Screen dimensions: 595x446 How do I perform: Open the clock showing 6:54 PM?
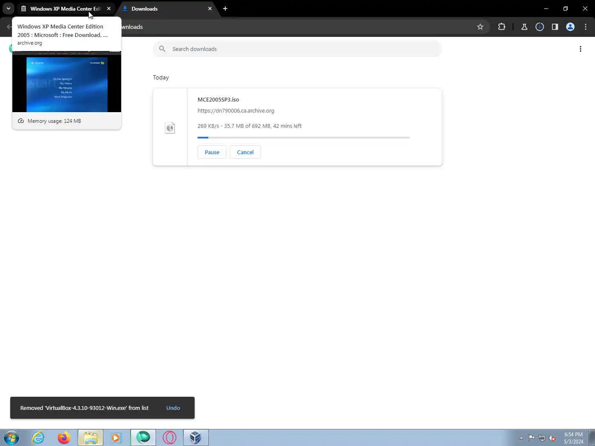tap(573, 438)
